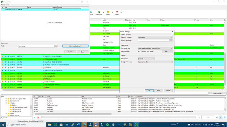Select Top 2000 2021 folder in tree

click(x=16, y=109)
